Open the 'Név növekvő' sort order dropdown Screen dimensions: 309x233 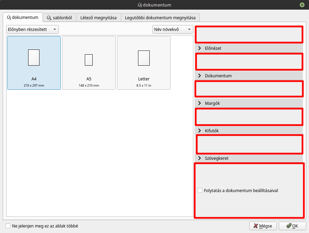(x=173, y=30)
